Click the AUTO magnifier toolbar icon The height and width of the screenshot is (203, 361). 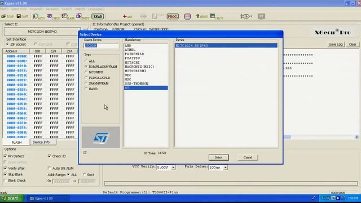click(38, 16)
